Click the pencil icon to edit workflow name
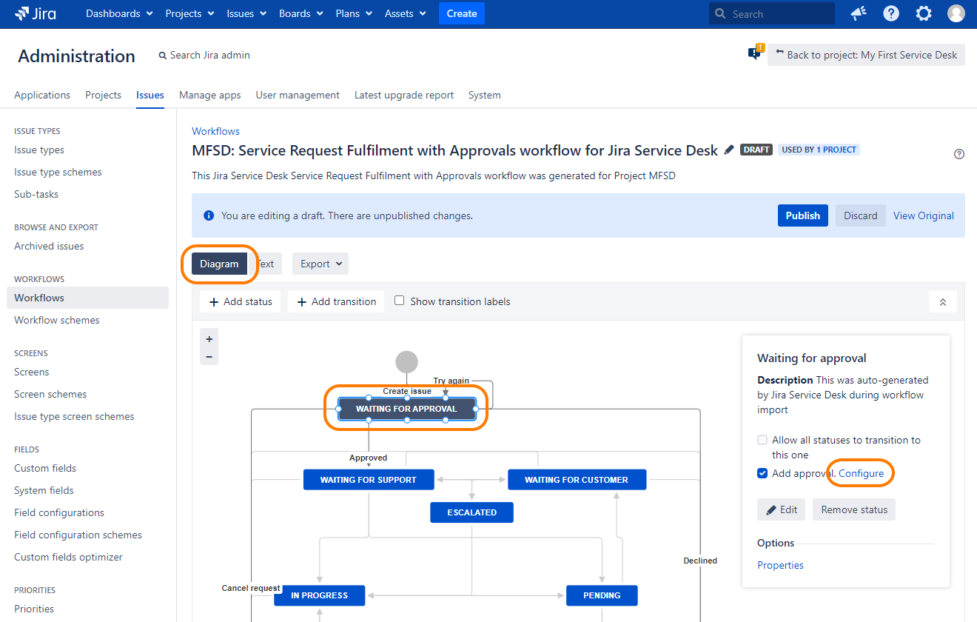 [729, 150]
